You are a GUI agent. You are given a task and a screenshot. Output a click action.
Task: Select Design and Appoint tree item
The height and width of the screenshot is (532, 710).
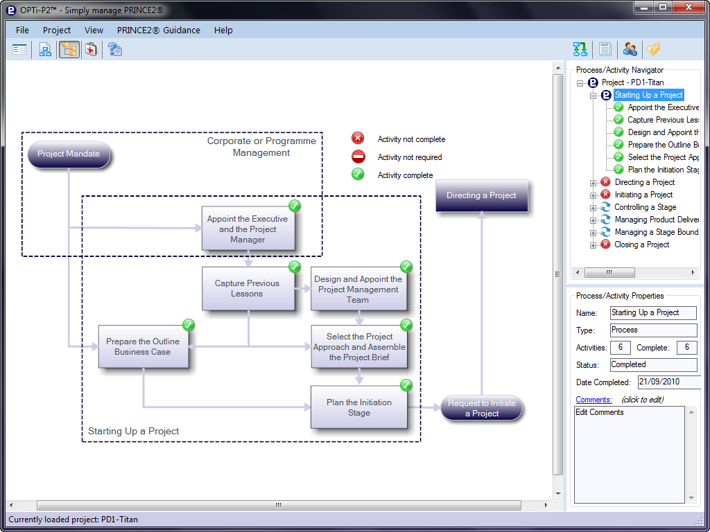pos(663,132)
